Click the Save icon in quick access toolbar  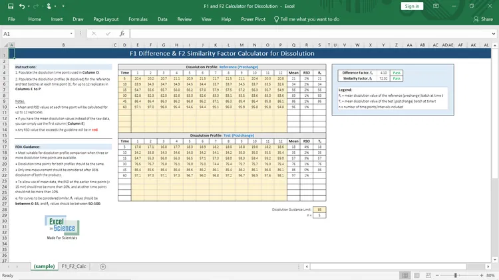click(x=11, y=6)
